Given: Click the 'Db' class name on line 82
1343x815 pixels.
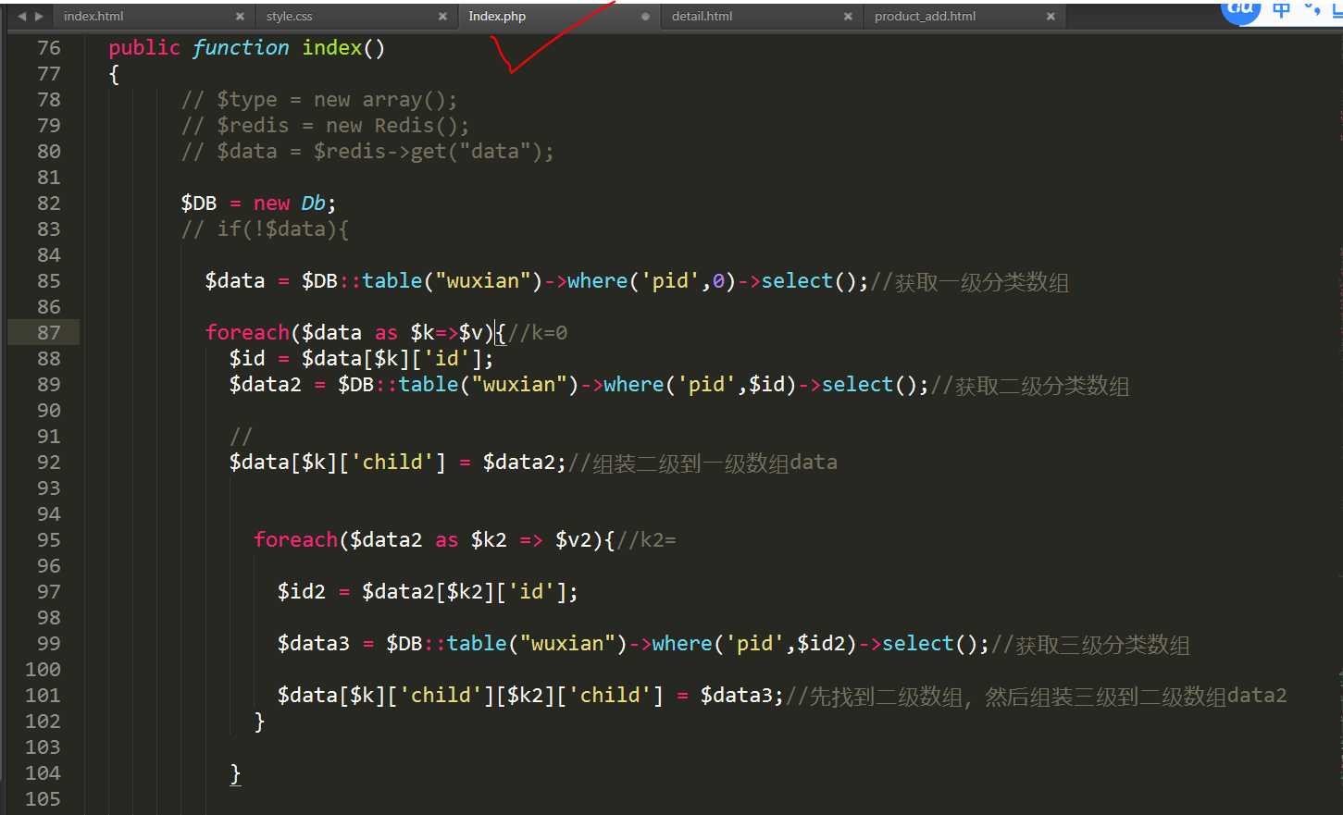Looking at the screenshot, I should pyautogui.click(x=313, y=204).
